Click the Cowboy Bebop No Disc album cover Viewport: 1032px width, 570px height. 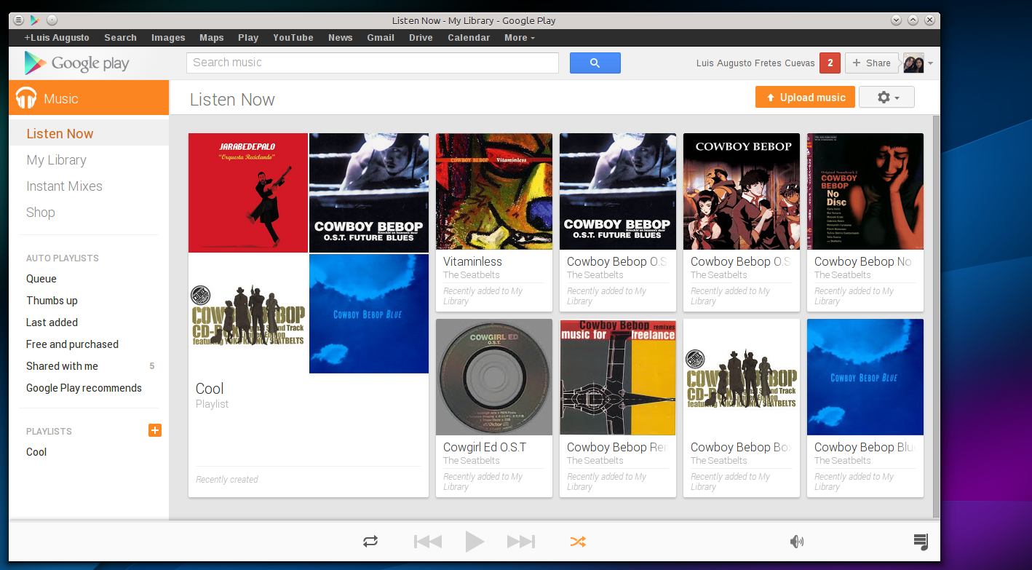pyautogui.click(x=865, y=191)
